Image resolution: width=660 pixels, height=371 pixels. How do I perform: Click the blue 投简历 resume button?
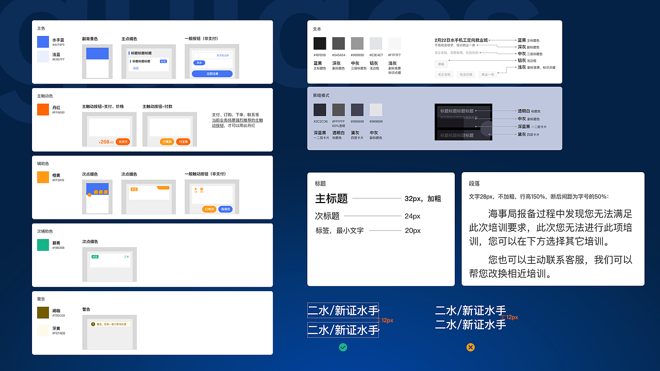click(x=225, y=209)
